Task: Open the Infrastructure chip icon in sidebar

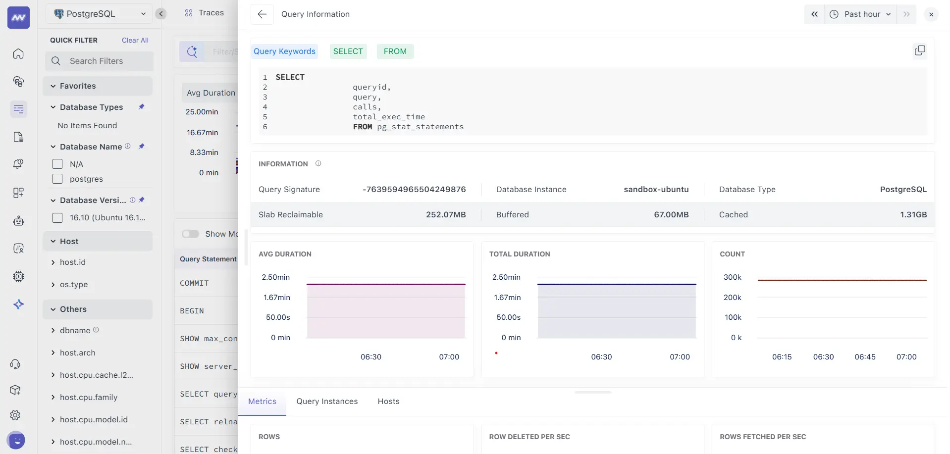Action: click(x=18, y=277)
